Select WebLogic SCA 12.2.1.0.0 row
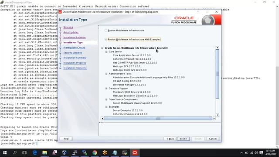The height and width of the screenshot is (157, 279). point(126,66)
